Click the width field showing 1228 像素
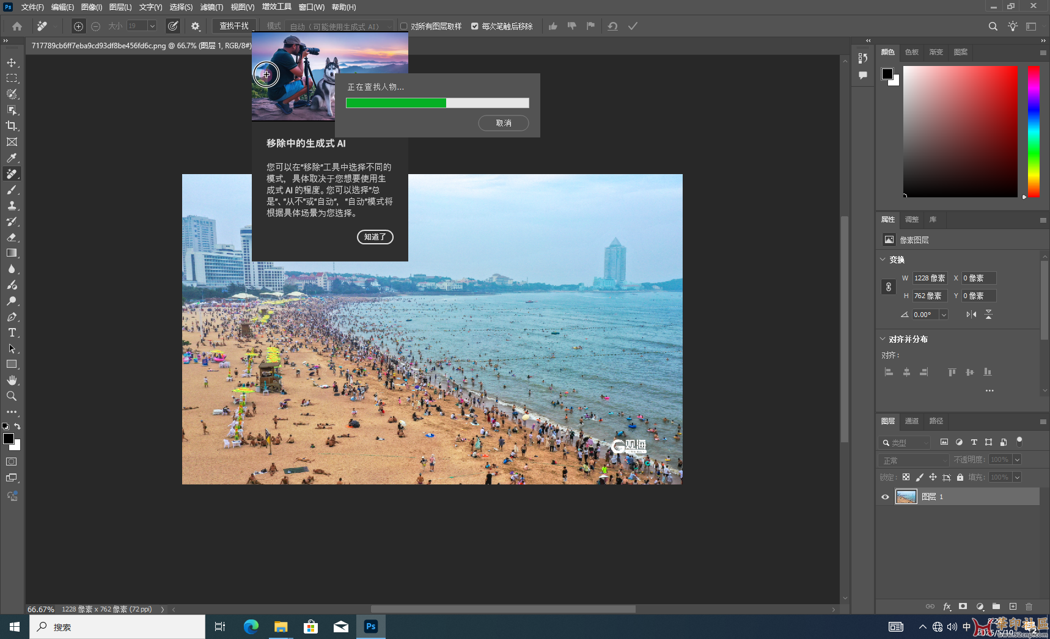Image resolution: width=1050 pixels, height=639 pixels. pyautogui.click(x=929, y=278)
